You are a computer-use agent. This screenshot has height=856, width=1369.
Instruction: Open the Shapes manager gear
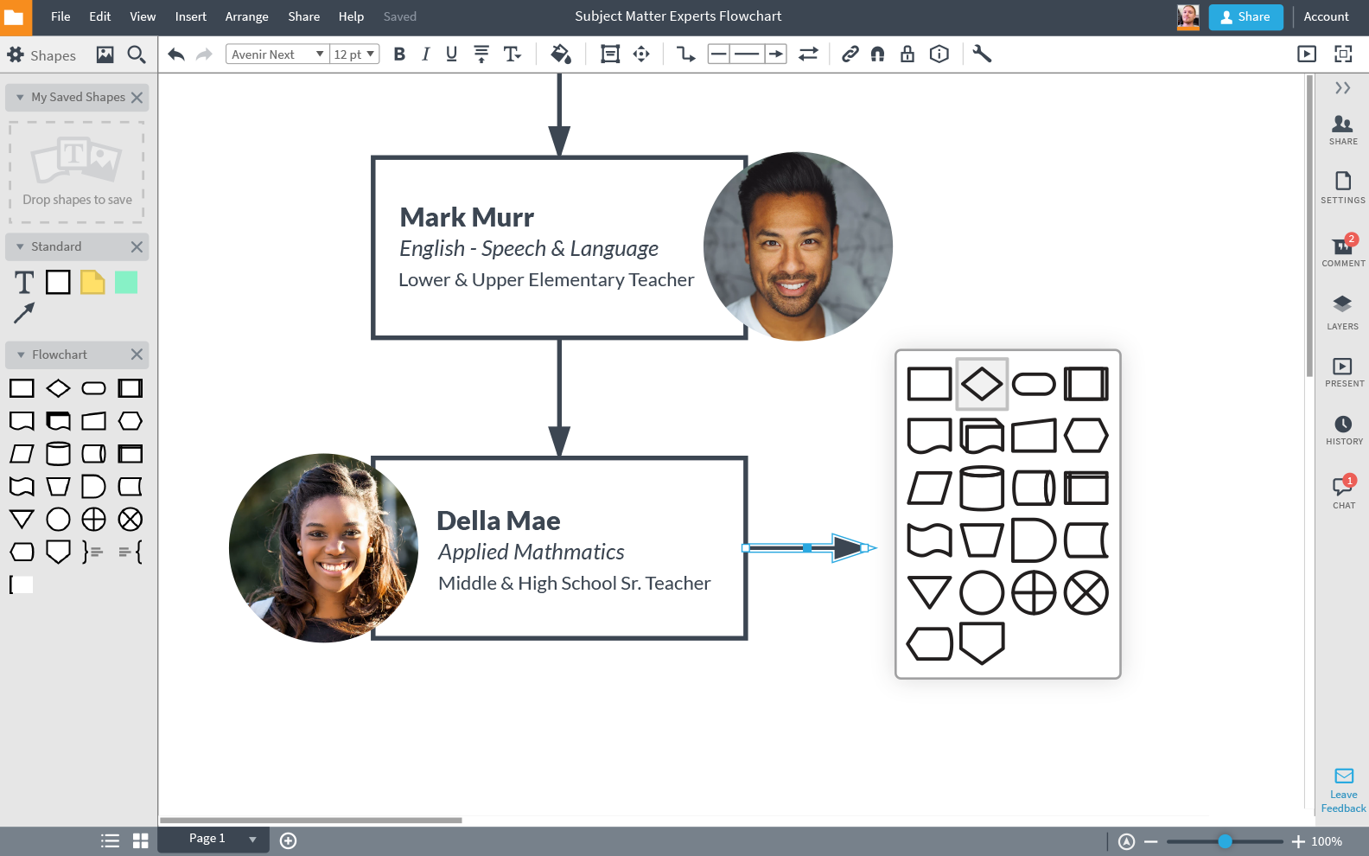tap(16, 54)
